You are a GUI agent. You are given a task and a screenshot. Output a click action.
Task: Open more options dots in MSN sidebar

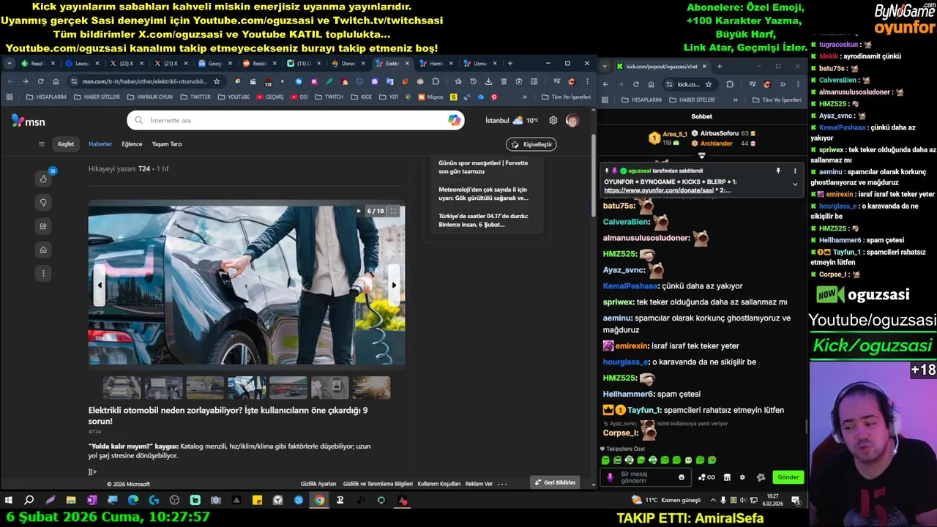pyautogui.click(x=43, y=274)
